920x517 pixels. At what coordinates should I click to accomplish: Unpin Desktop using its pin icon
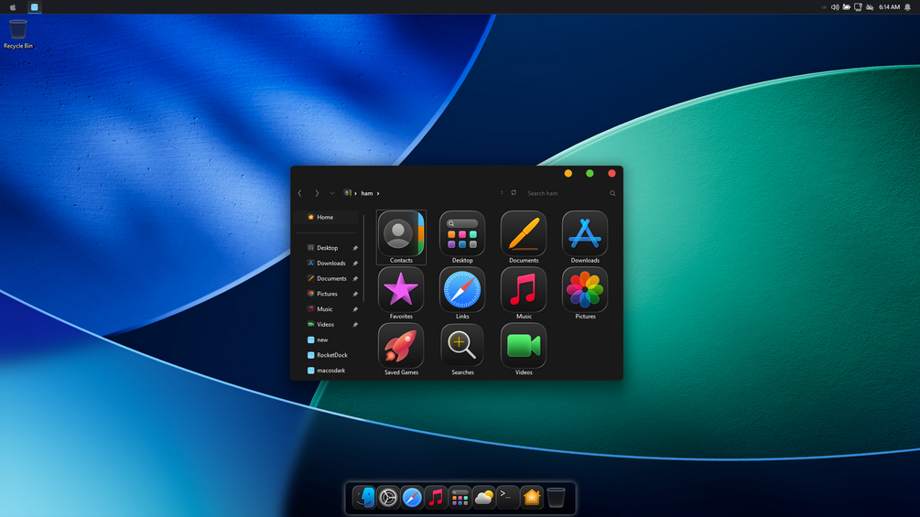tap(355, 248)
